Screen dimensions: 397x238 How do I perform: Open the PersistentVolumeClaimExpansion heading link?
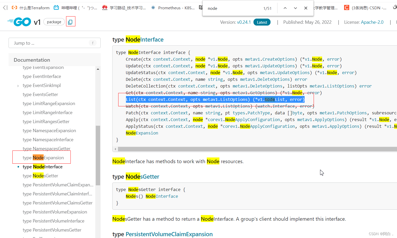coord(169,234)
